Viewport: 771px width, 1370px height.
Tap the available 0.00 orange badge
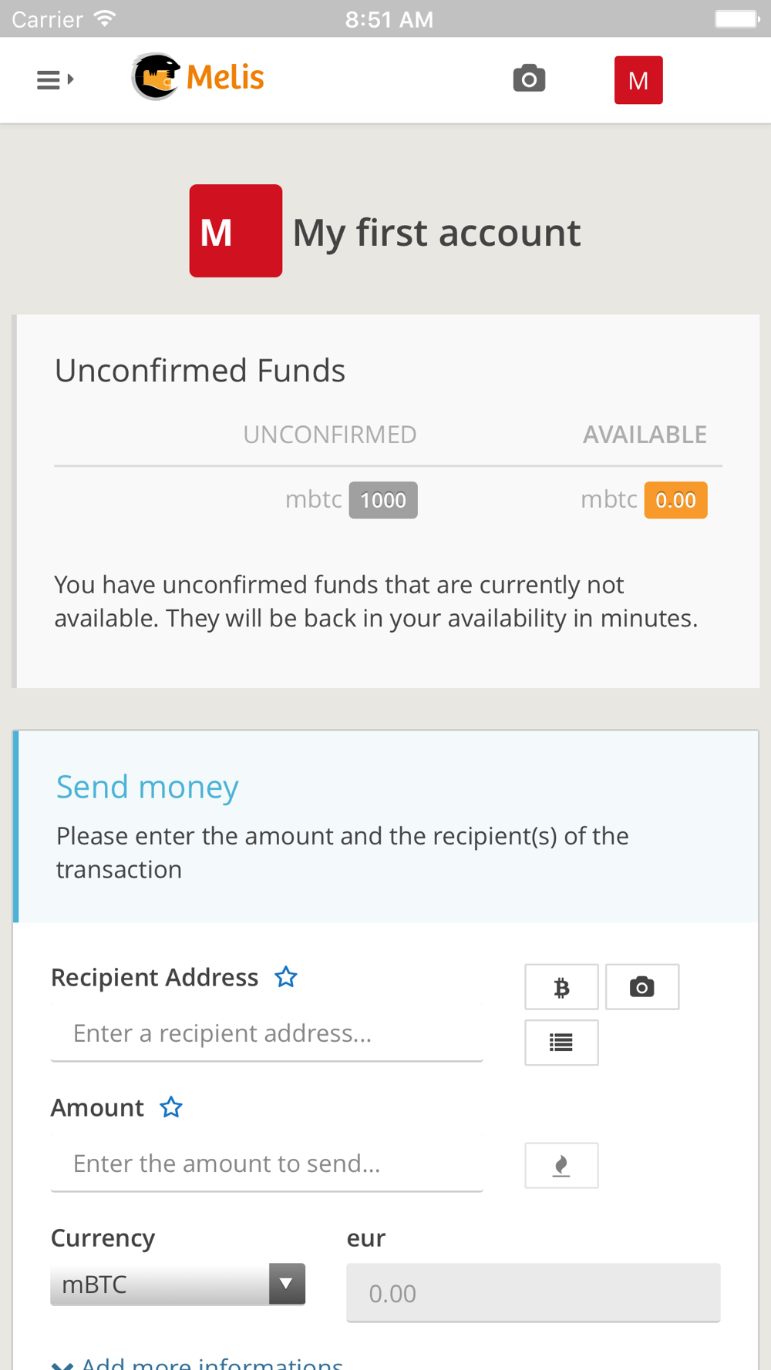[675, 500]
